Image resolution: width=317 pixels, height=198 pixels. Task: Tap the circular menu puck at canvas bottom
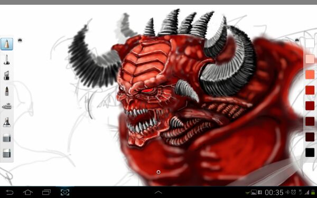[x=158, y=172]
